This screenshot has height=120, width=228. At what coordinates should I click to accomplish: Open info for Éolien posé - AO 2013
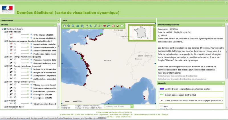tap(15, 97)
